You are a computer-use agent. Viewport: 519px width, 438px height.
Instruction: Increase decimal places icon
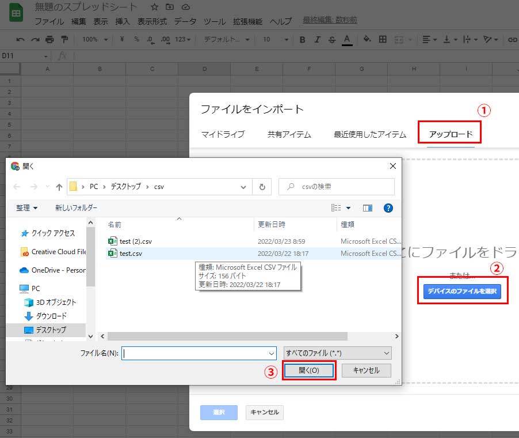click(165, 40)
